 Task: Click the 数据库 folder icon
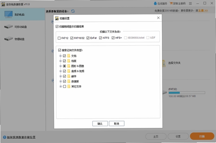[69, 81]
